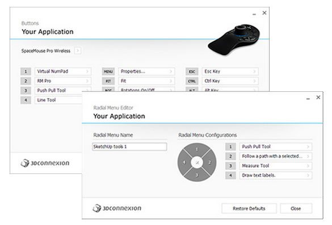This screenshot has width=332, height=225.
Task: Open Follow a path radial configuration 2
Action: [x=276, y=156]
